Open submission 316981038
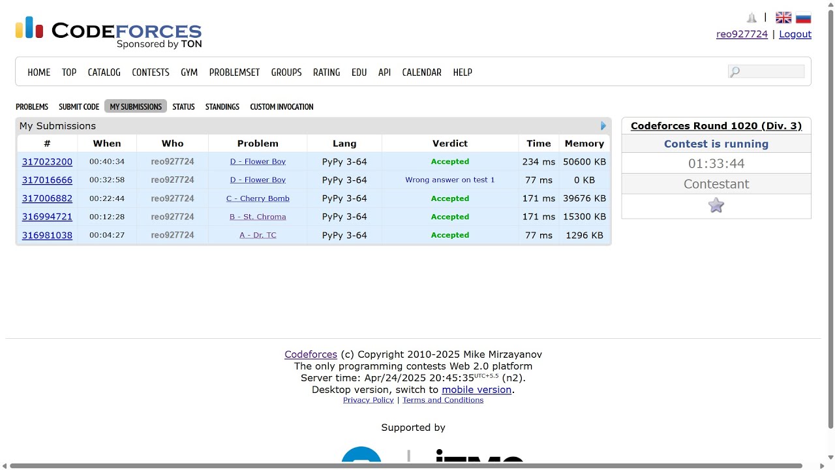Screen dimensions: 835x470 [47, 235]
